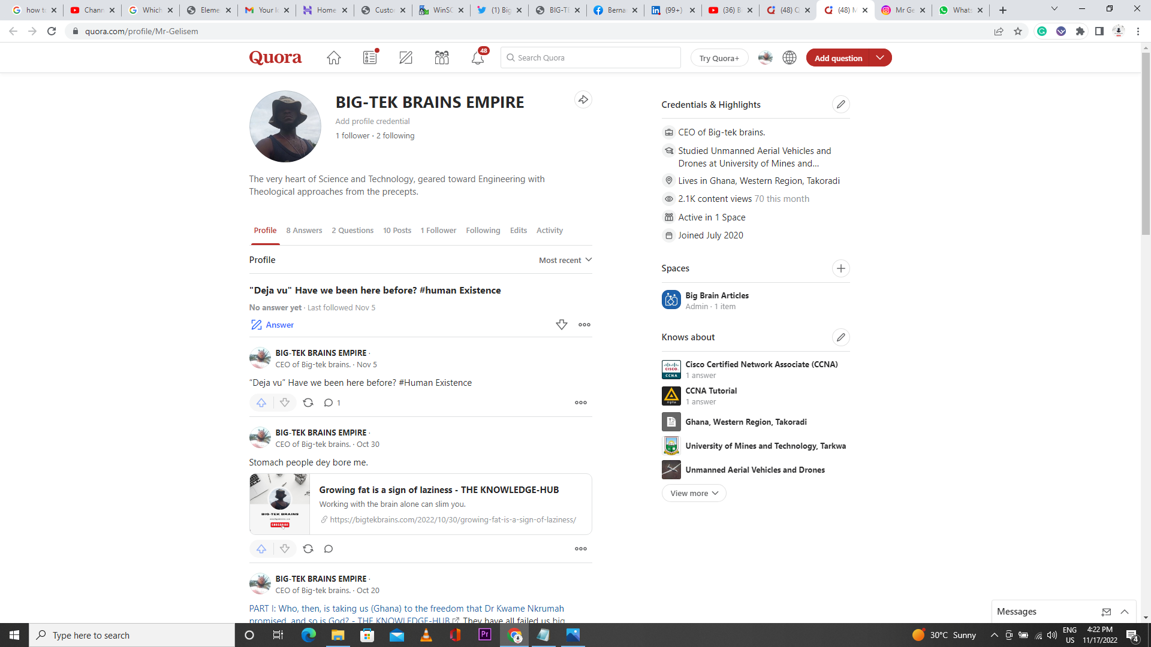Open the Answer requests pencil icon
Image resolution: width=1151 pixels, height=647 pixels.
pyautogui.click(x=406, y=58)
